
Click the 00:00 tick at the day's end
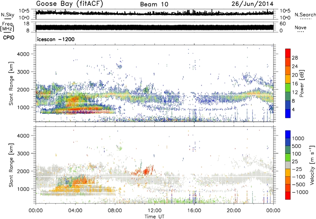pyautogui.click(x=273, y=211)
